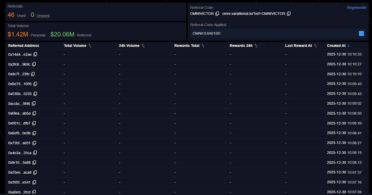Image resolution: width=372 pixels, height=195 pixels.
Task: Copy the OMNIVICTOR referral code
Action: (x=217, y=14)
